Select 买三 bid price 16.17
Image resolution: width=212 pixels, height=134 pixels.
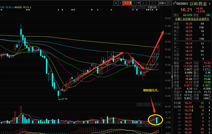tap(189, 51)
